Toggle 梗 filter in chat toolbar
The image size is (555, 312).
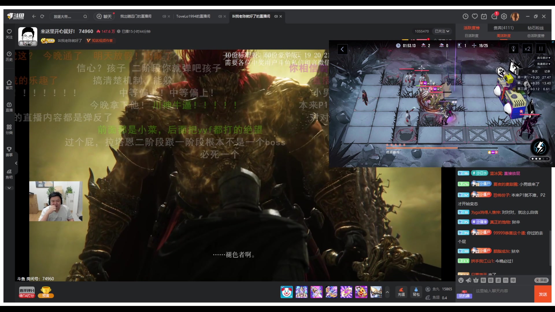[513, 280]
